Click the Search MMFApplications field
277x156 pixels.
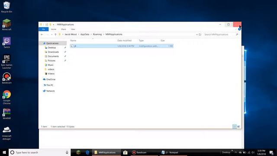[x=221, y=35]
